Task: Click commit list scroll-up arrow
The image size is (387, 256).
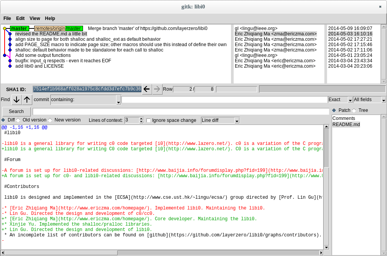Action: tap(384, 27)
